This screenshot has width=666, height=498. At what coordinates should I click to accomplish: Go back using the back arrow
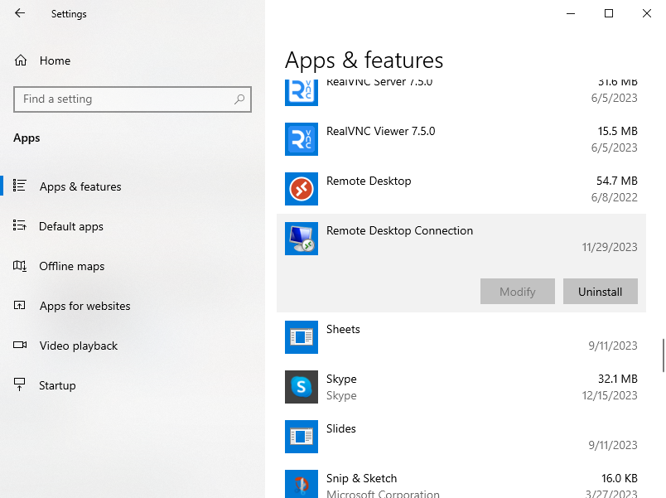click(20, 13)
